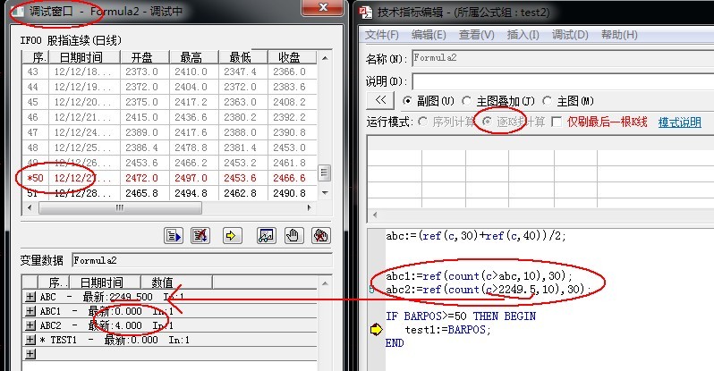
Task: Click the code line abc2:=ref(count
Action: (x=488, y=289)
